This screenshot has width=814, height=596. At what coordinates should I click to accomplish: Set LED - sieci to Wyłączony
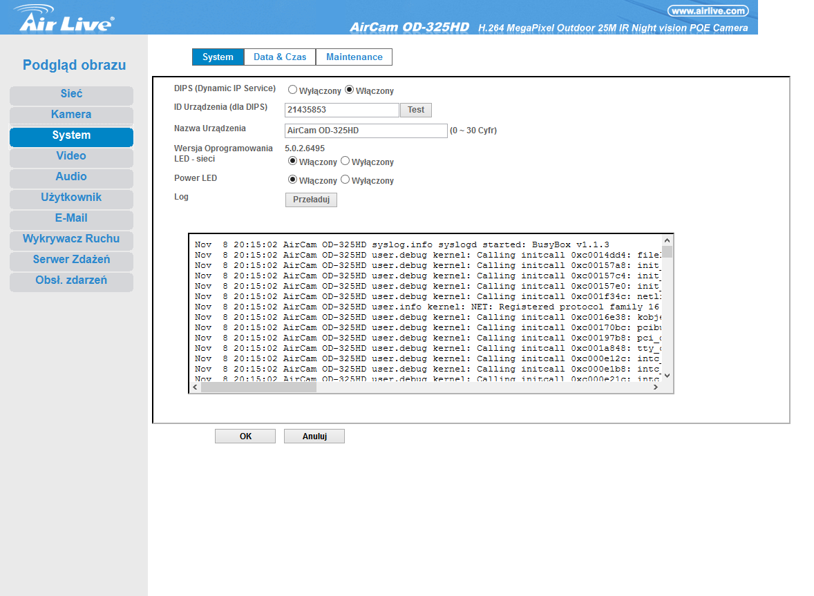pyautogui.click(x=346, y=161)
